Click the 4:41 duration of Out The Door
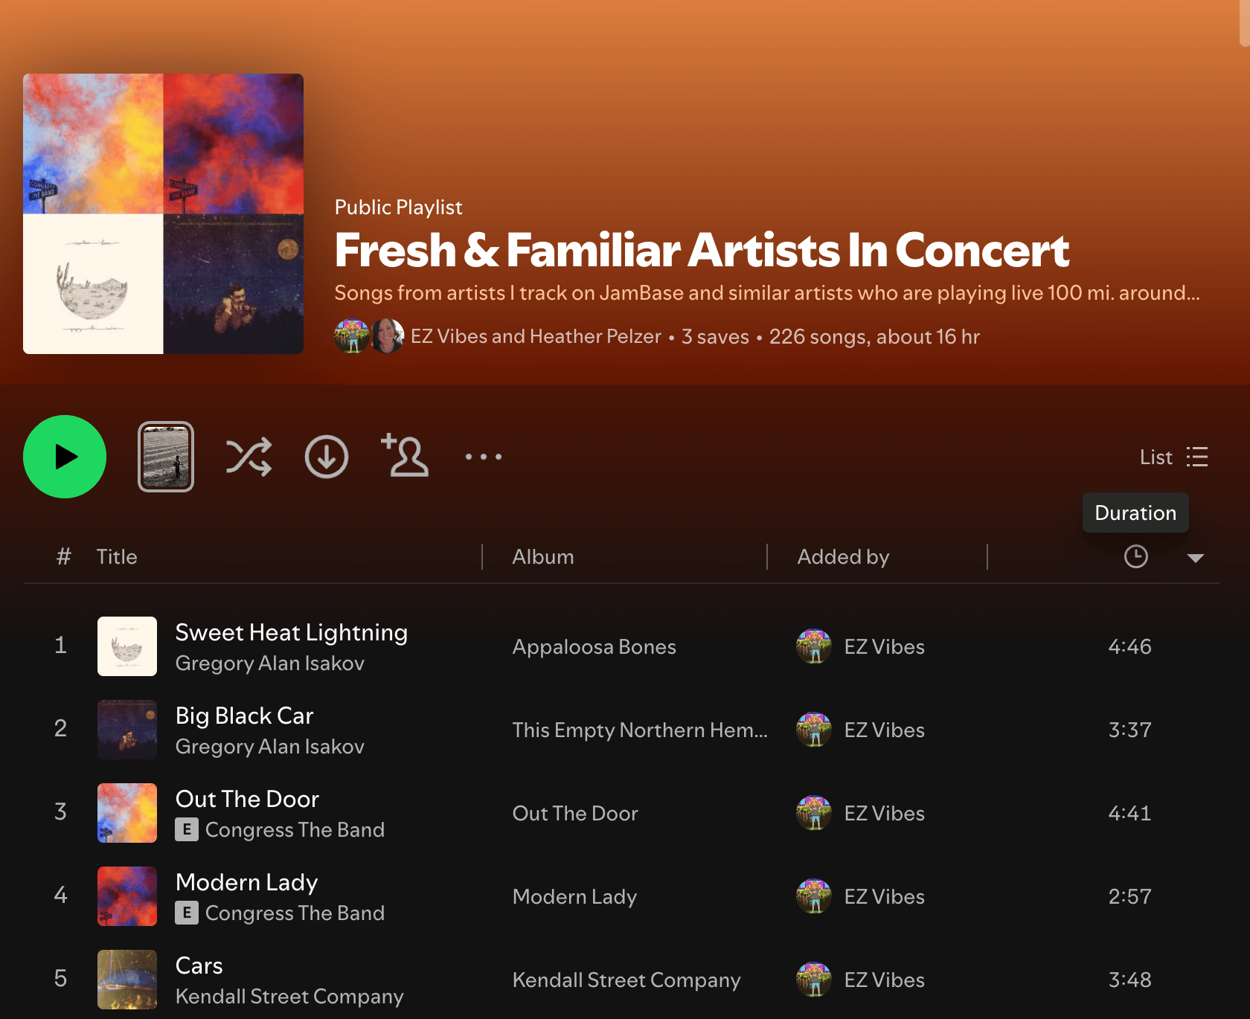This screenshot has height=1019, width=1250. tap(1129, 814)
